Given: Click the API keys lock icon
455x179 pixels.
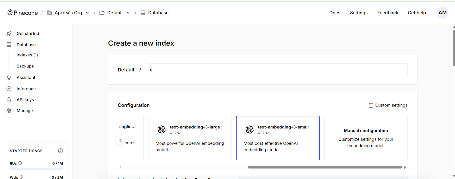Looking at the screenshot, I should (x=9, y=100).
